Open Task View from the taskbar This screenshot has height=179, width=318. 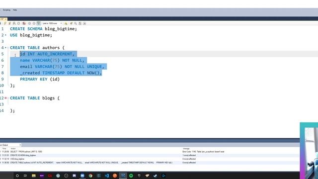pos(25,176)
